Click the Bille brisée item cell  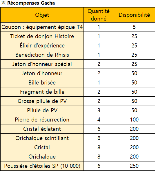click(x=42, y=82)
